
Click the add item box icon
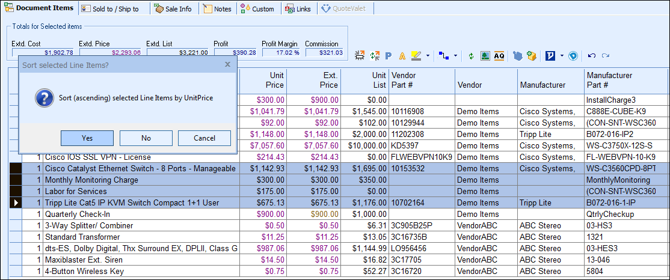click(532, 56)
